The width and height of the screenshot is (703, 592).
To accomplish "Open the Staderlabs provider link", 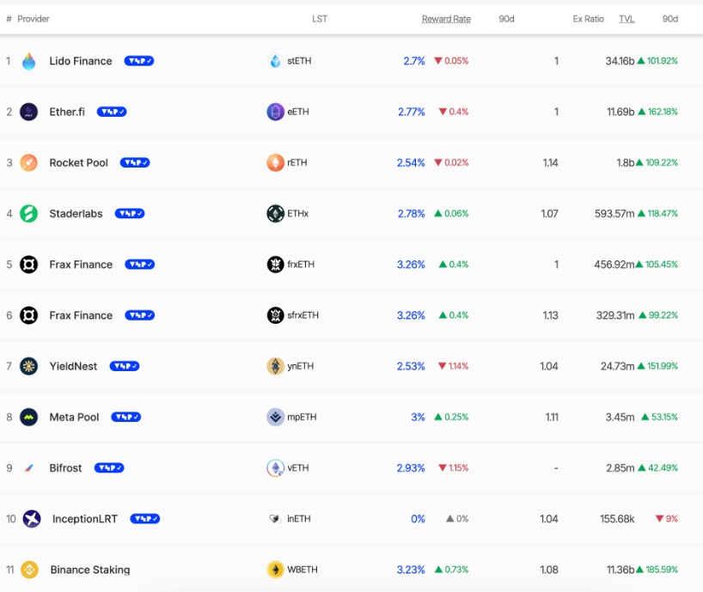I will click(x=76, y=214).
